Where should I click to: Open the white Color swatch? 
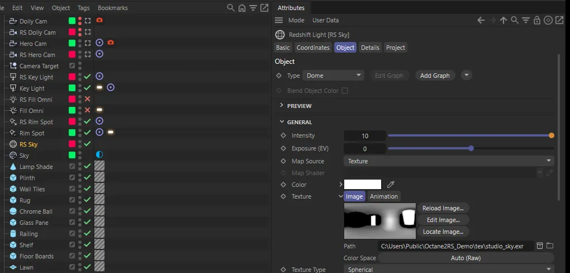(x=363, y=185)
